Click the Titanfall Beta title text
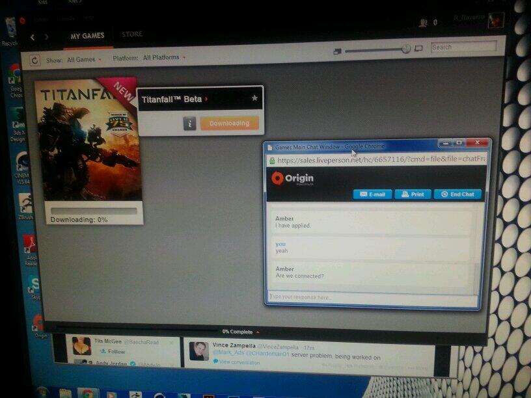Screen dimensions: 531x398 pos(172,99)
